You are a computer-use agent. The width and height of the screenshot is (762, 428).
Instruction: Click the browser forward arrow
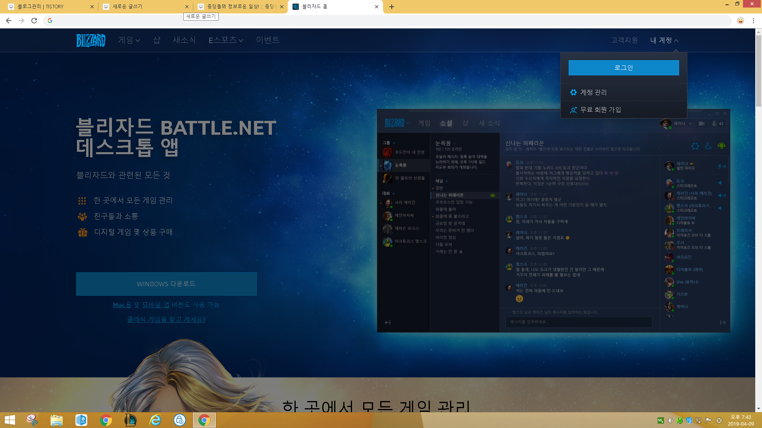(x=21, y=21)
